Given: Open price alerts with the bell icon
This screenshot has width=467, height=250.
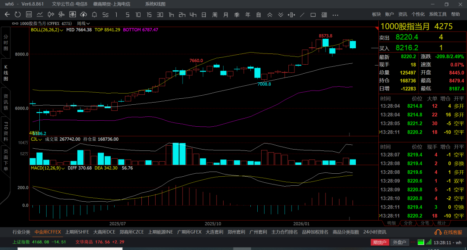Looking at the screenshot, I should pyautogui.click(x=94, y=14).
